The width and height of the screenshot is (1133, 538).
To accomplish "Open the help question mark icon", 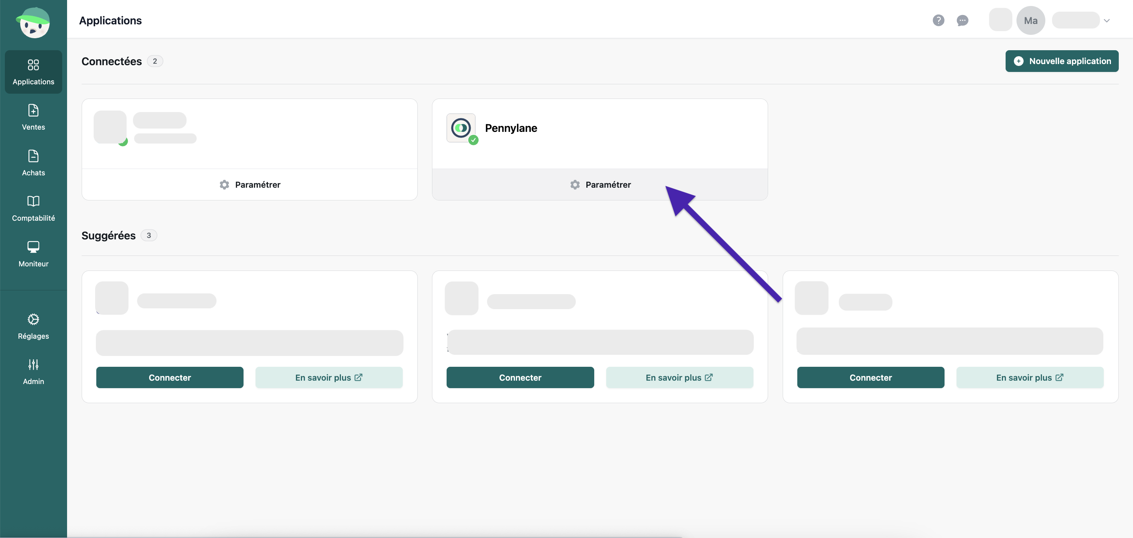I will pos(938,20).
